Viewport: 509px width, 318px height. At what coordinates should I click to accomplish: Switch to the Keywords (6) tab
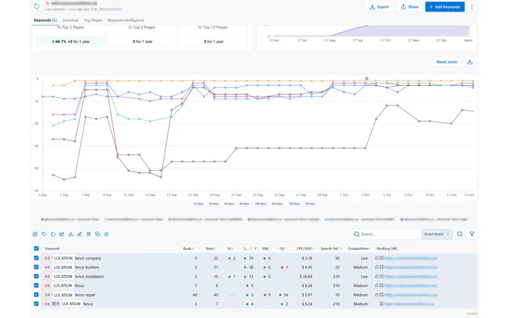coord(45,20)
